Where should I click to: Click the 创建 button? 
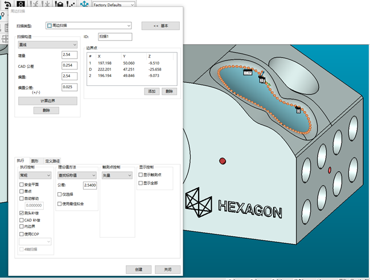click(x=139, y=269)
